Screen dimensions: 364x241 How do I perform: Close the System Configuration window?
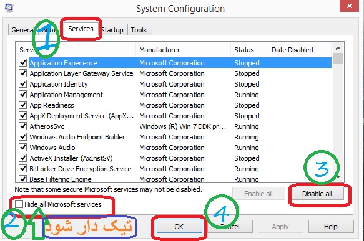(x=350, y=6)
